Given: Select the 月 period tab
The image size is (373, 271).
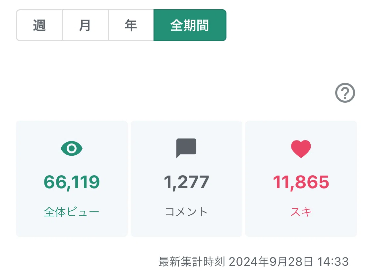Looking at the screenshot, I should click(x=85, y=25).
